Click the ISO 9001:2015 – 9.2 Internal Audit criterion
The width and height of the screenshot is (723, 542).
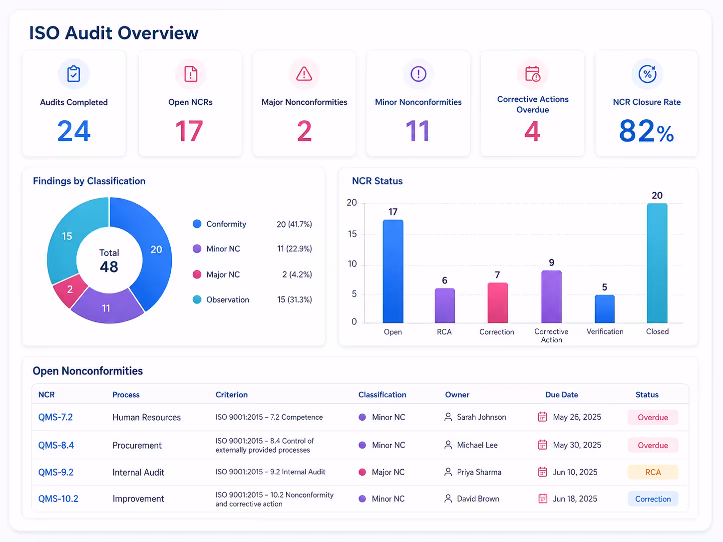(270, 472)
